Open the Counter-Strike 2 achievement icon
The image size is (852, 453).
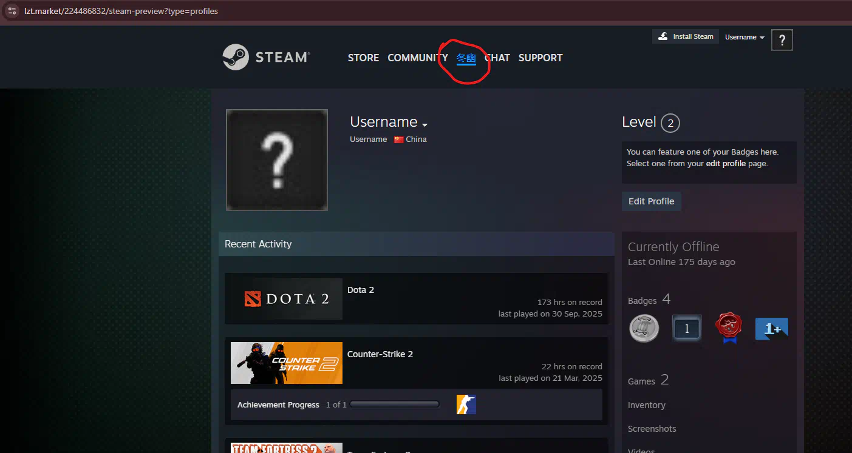466,404
